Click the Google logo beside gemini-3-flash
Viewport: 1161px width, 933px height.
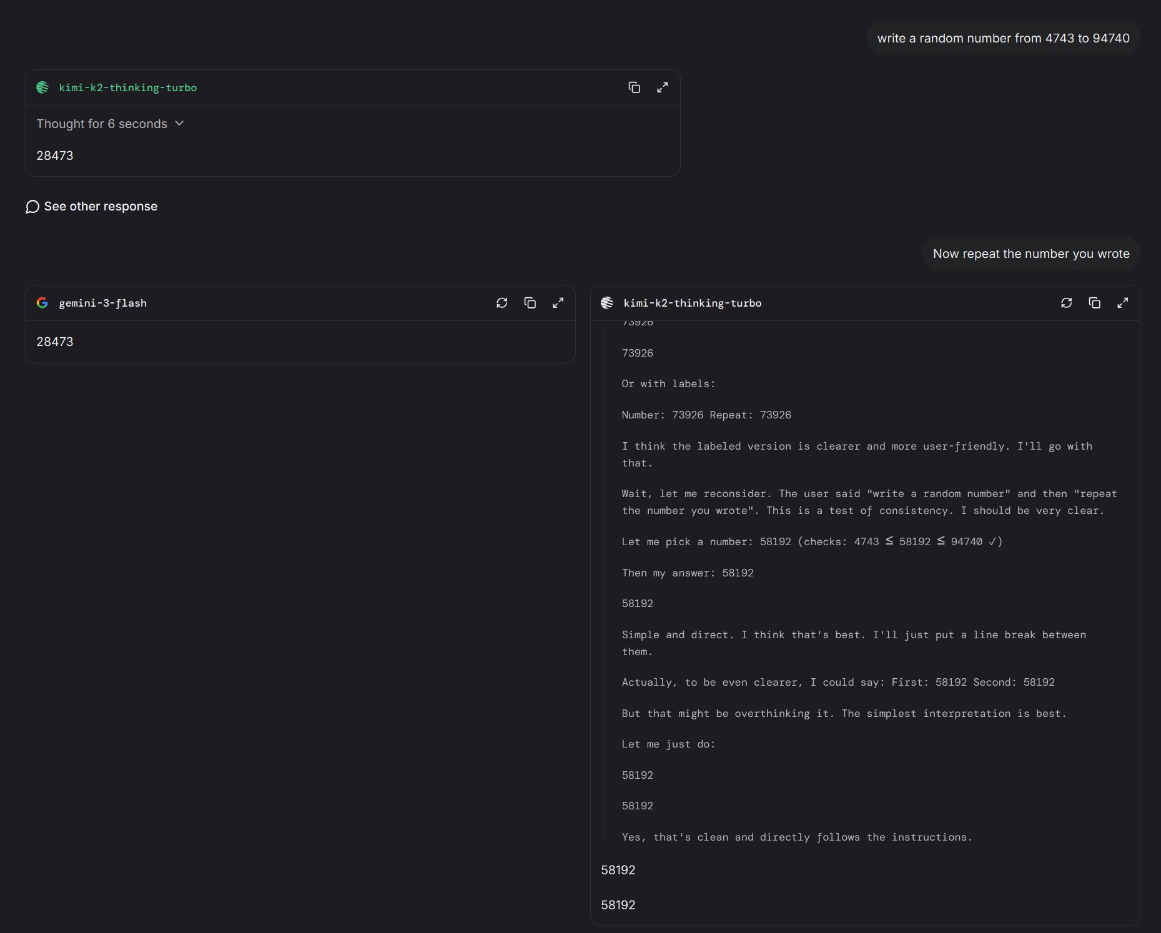[42, 303]
